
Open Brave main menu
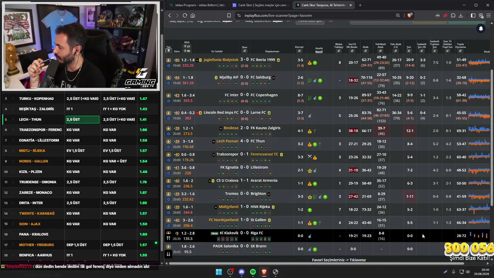[x=489, y=15]
